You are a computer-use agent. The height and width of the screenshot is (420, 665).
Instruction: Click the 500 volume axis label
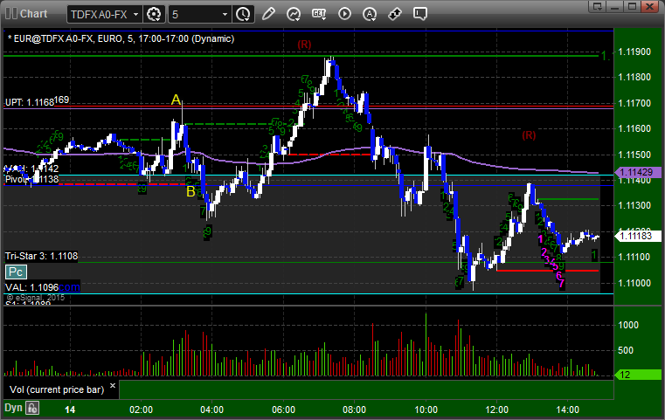(x=626, y=350)
